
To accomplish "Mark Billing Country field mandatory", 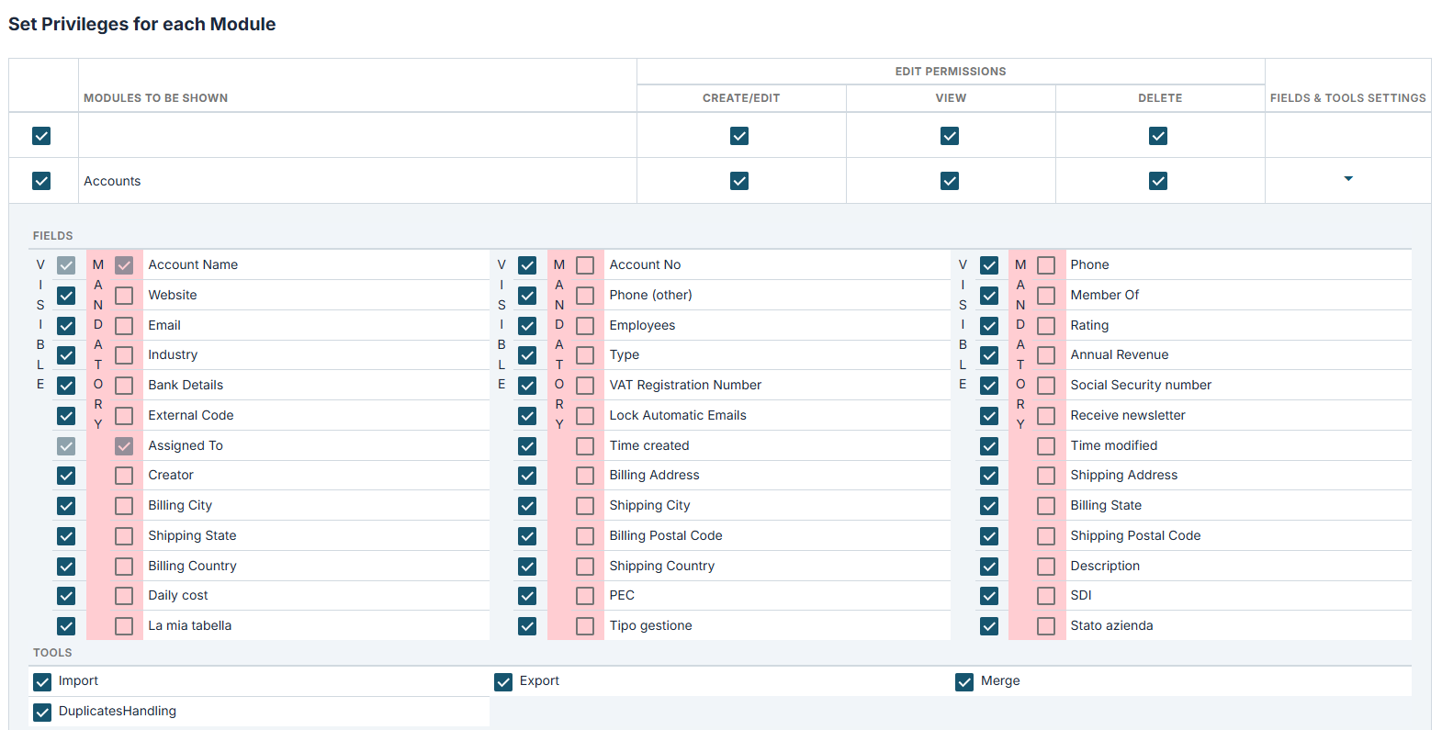I will [124, 567].
